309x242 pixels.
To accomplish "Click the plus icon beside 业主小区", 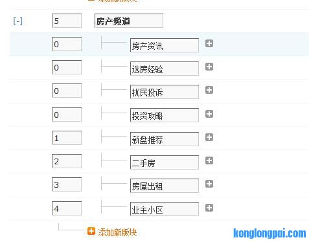I will 209,208.
